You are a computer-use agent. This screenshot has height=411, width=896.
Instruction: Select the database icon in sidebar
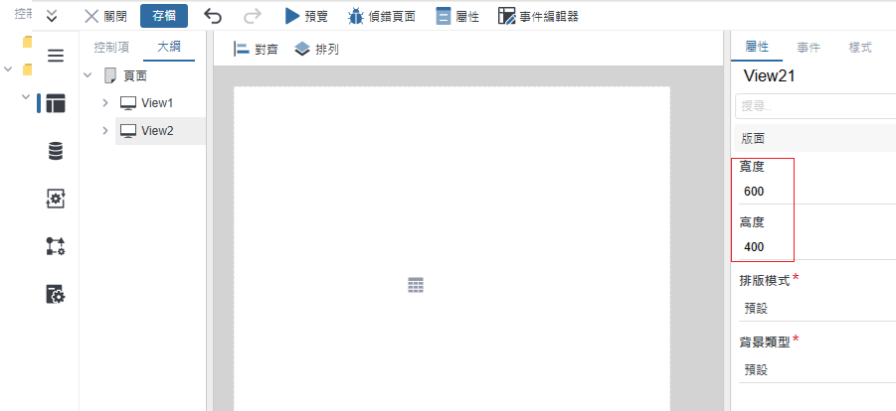[56, 151]
